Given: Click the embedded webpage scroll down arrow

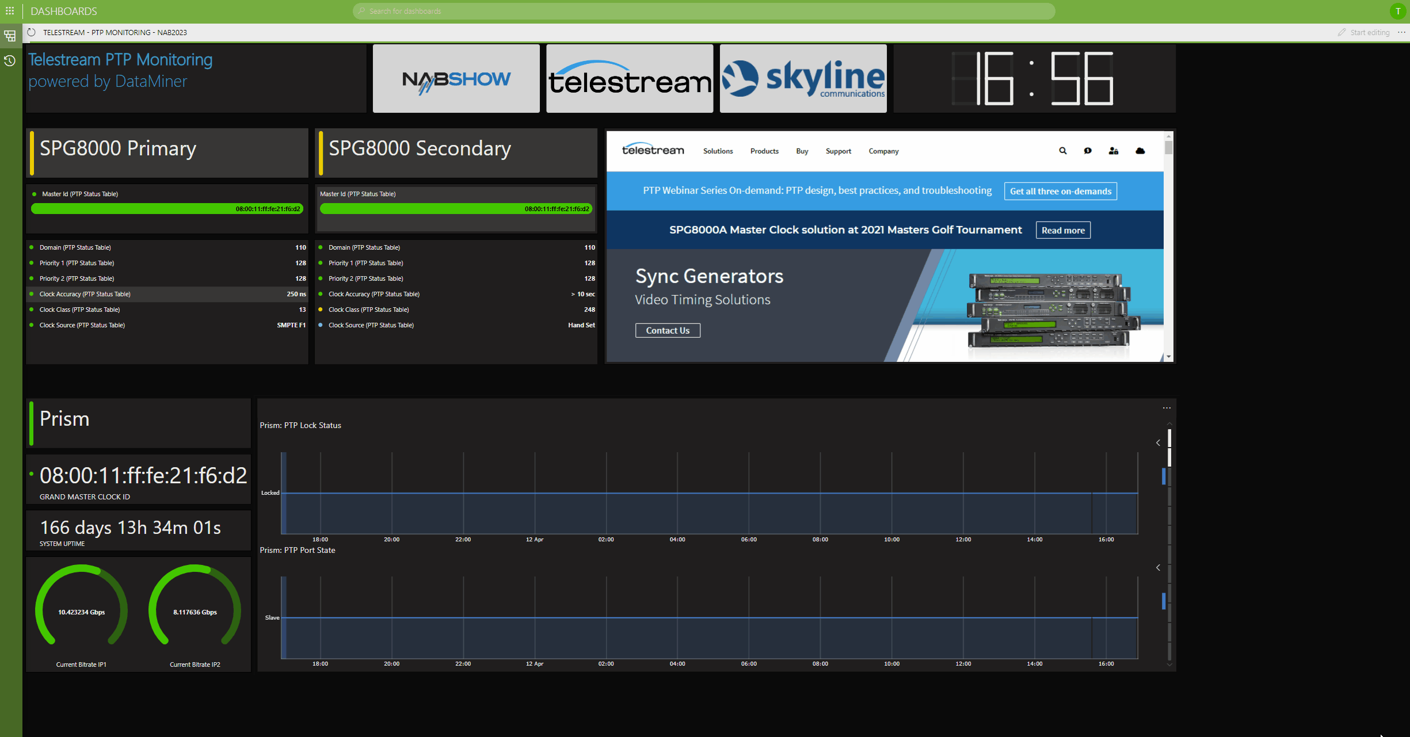Looking at the screenshot, I should 1169,357.
